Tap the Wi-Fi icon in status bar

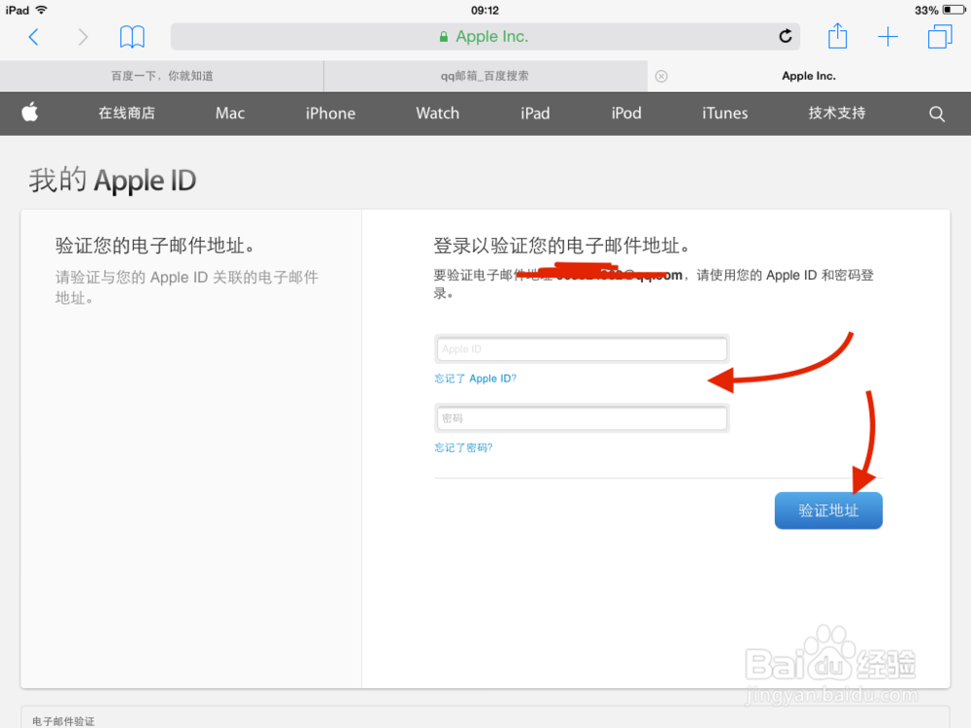pyautogui.click(x=42, y=10)
